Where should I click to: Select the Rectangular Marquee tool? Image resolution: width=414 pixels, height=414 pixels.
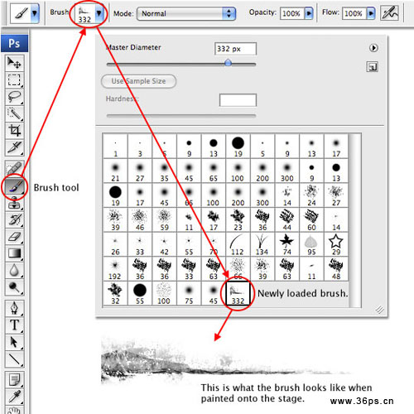click(14, 80)
